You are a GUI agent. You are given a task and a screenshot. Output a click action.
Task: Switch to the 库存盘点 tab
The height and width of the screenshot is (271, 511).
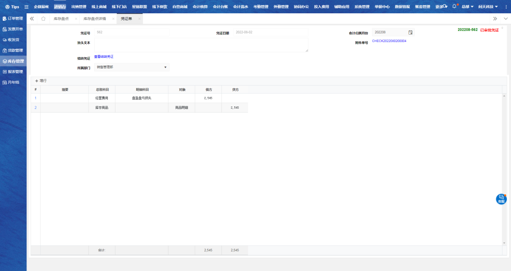pyautogui.click(x=61, y=19)
